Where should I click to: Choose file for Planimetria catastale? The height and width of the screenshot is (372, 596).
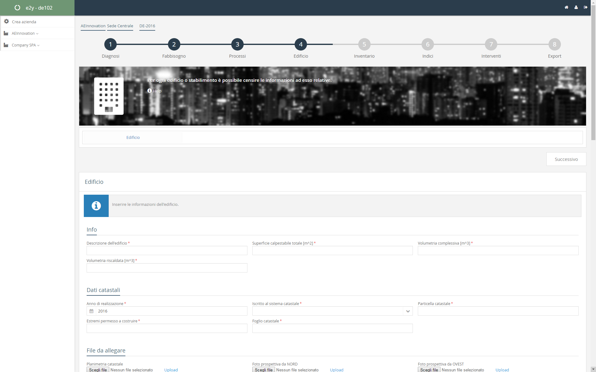[98, 370]
